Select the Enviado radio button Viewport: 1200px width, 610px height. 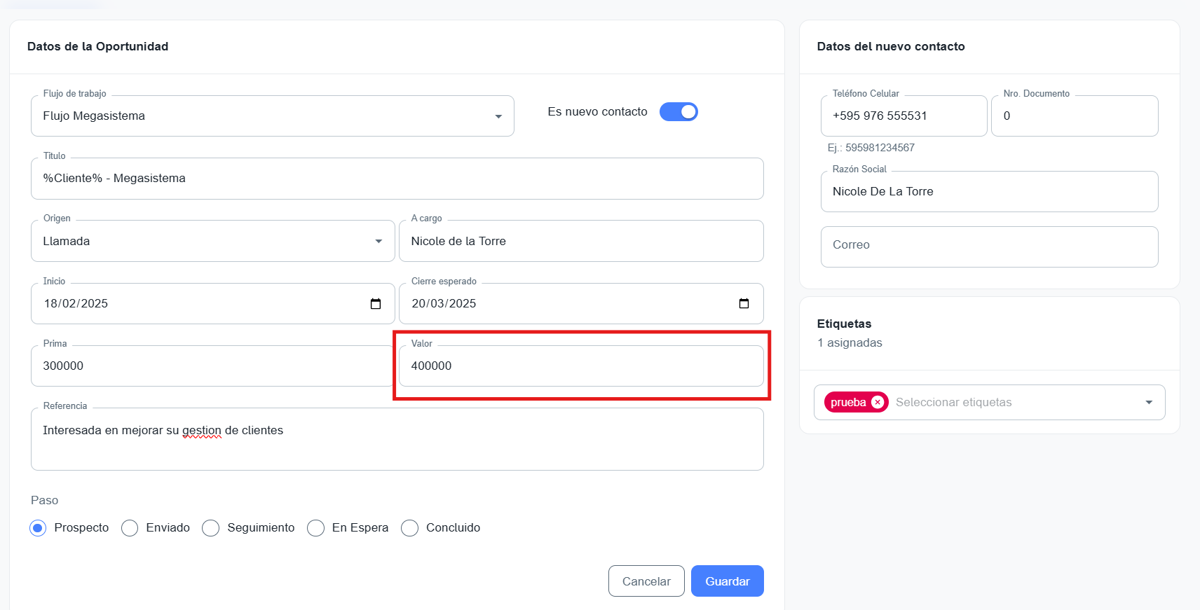point(130,528)
